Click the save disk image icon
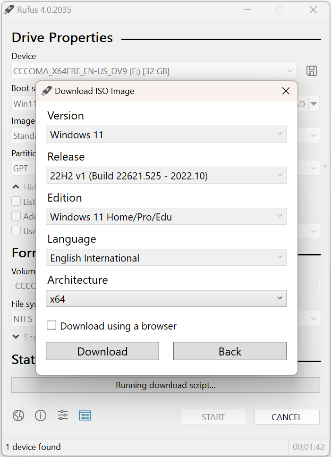The image size is (331, 457). [312, 70]
